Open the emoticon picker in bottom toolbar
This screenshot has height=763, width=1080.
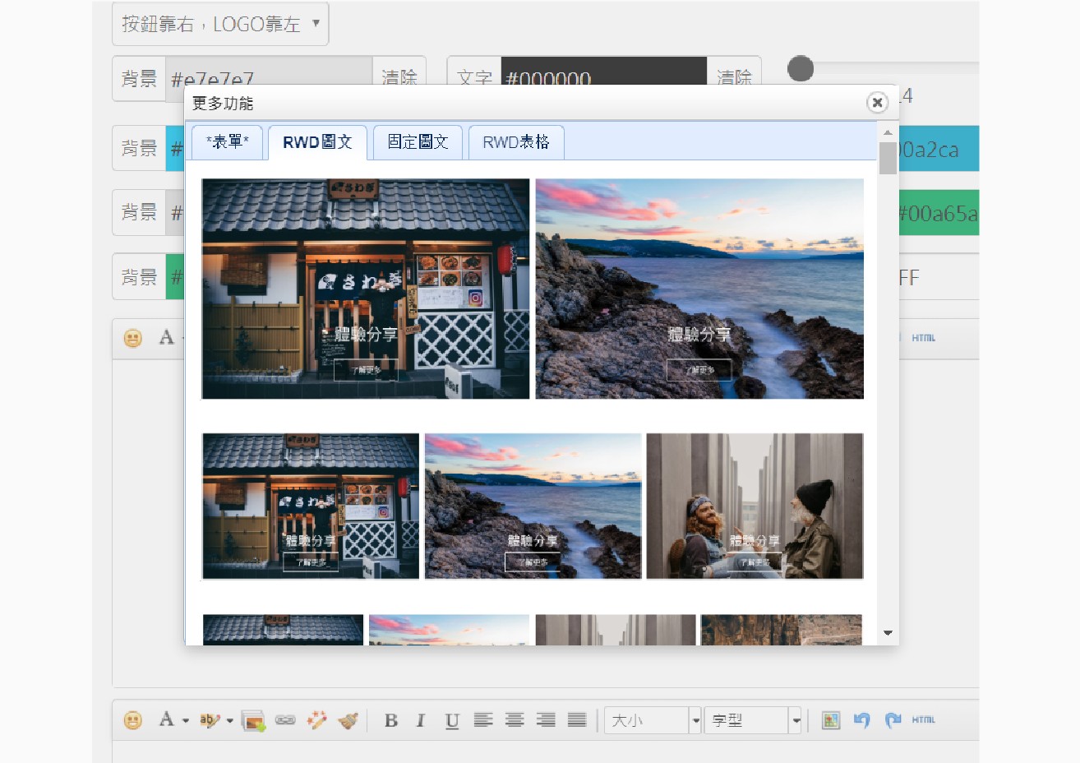[132, 720]
